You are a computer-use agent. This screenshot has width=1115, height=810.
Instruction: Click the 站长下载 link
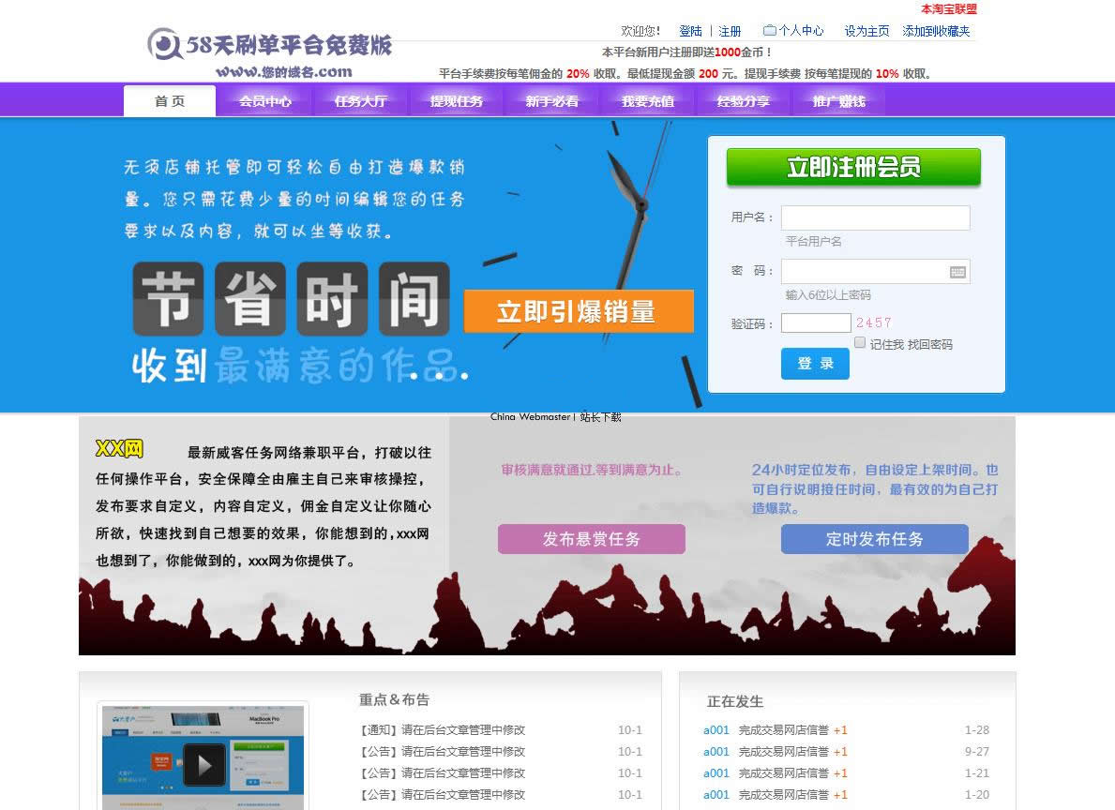[601, 417]
